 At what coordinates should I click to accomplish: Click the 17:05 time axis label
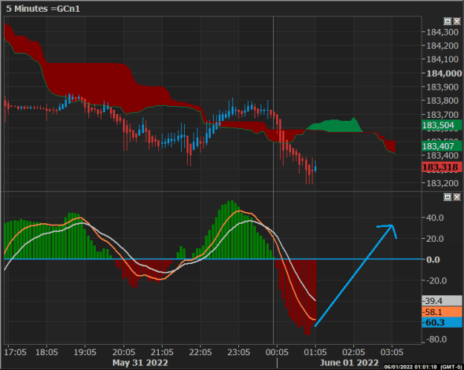pos(15,352)
